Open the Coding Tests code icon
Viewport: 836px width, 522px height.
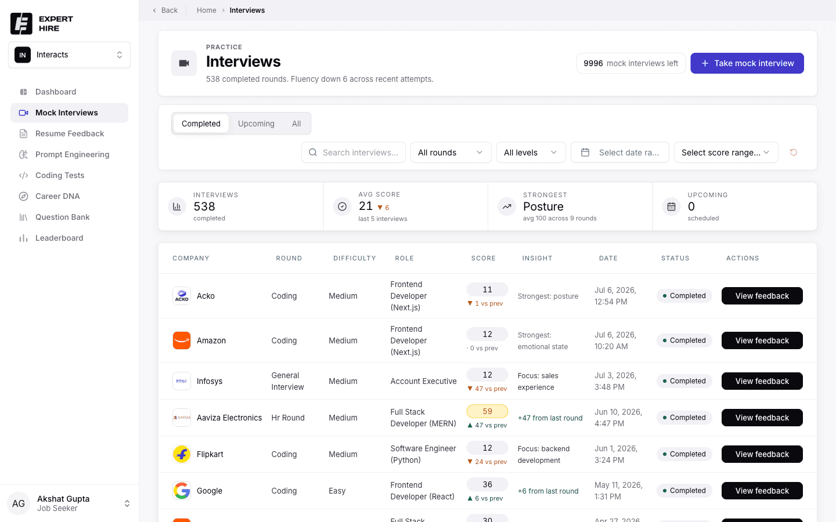pyautogui.click(x=24, y=175)
